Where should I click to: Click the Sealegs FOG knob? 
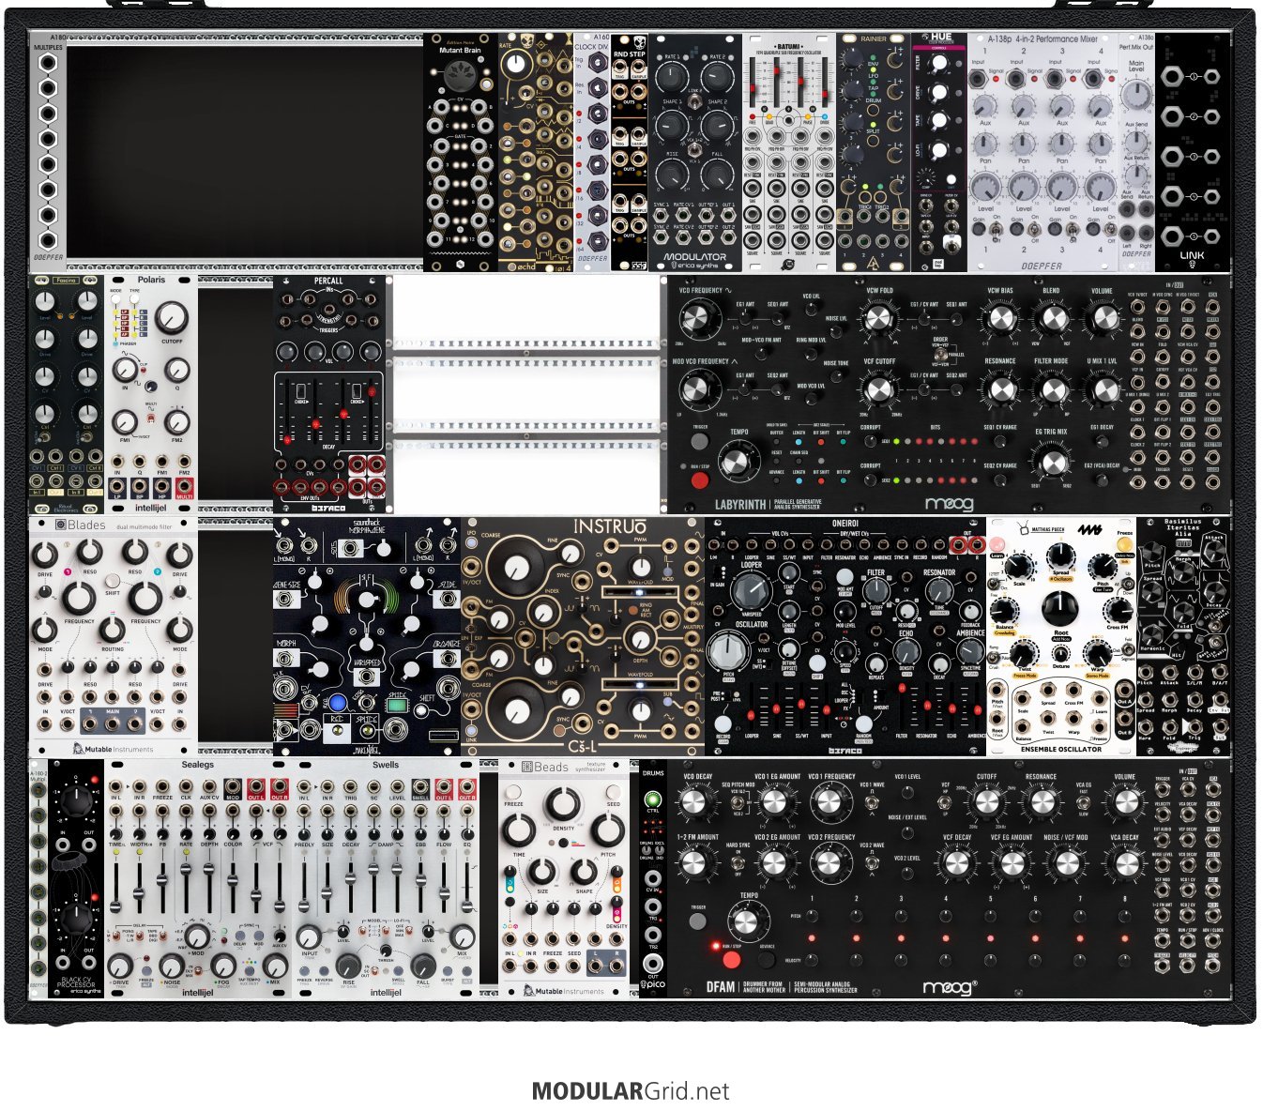(222, 965)
